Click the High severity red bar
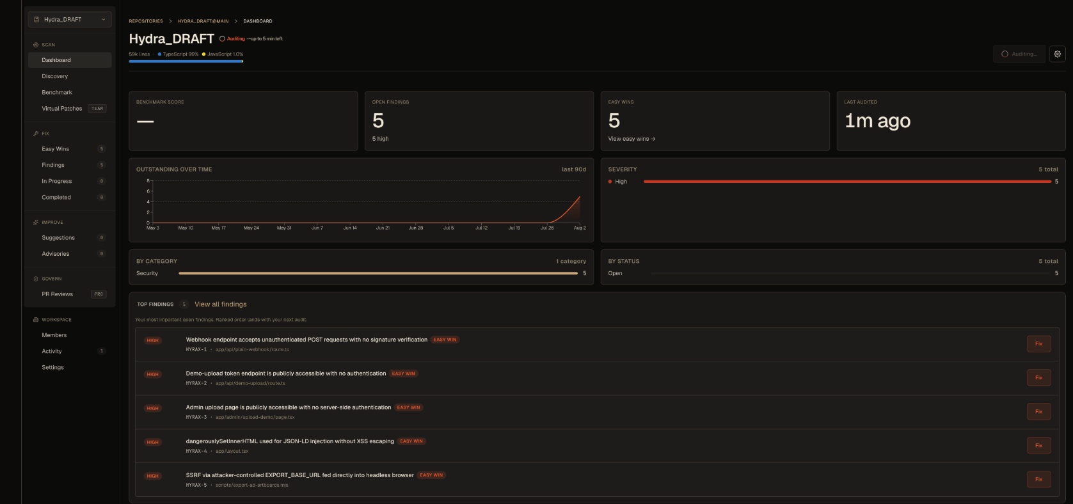Screen dimensions: 1073x504 pyautogui.click(x=847, y=182)
